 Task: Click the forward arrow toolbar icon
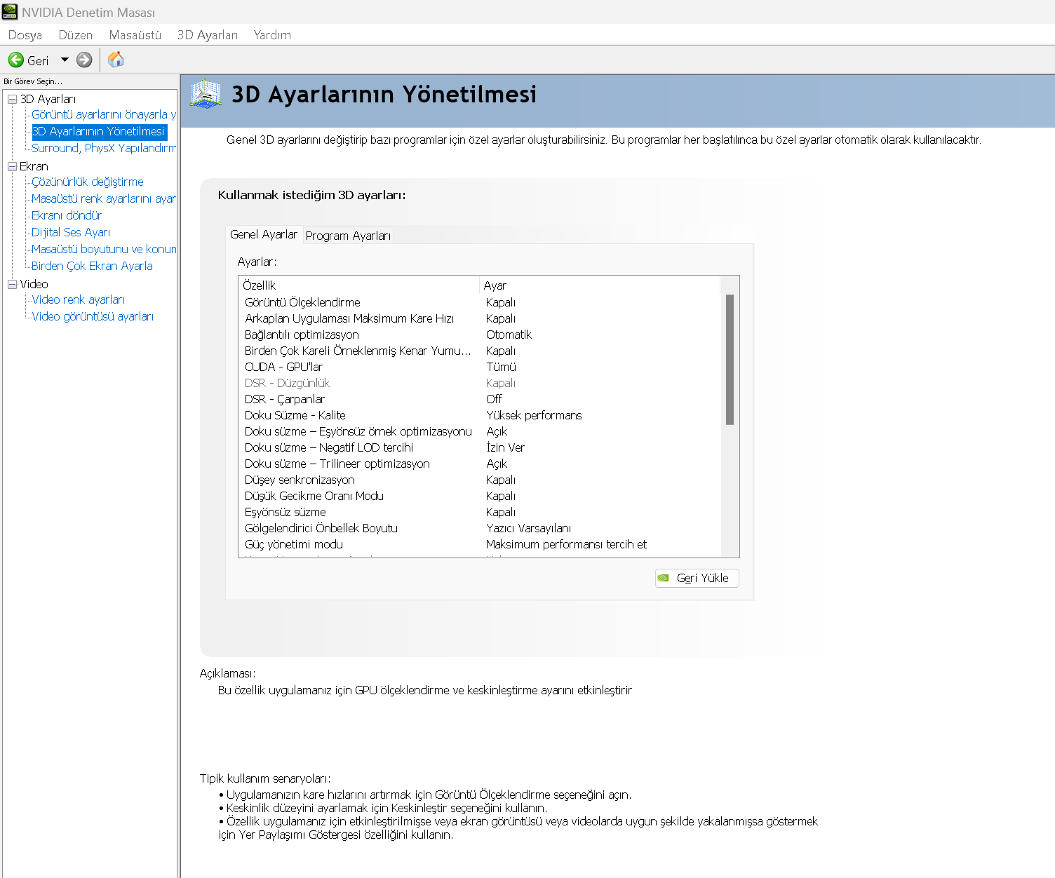[x=84, y=60]
